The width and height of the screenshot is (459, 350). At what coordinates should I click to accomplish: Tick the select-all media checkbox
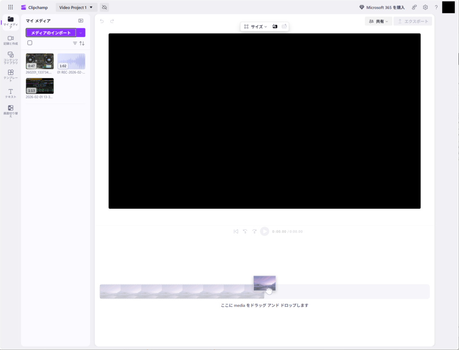(30, 43)
